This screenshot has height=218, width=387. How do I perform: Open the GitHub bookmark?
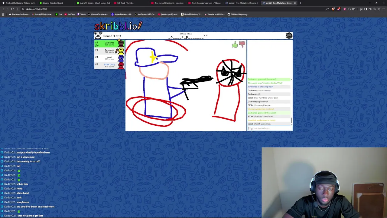(238, 14)
